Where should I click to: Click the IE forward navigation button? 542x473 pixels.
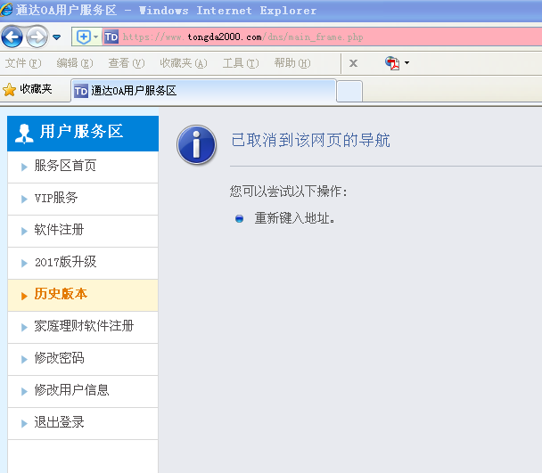pyautogui.click(x=37, y=37)
